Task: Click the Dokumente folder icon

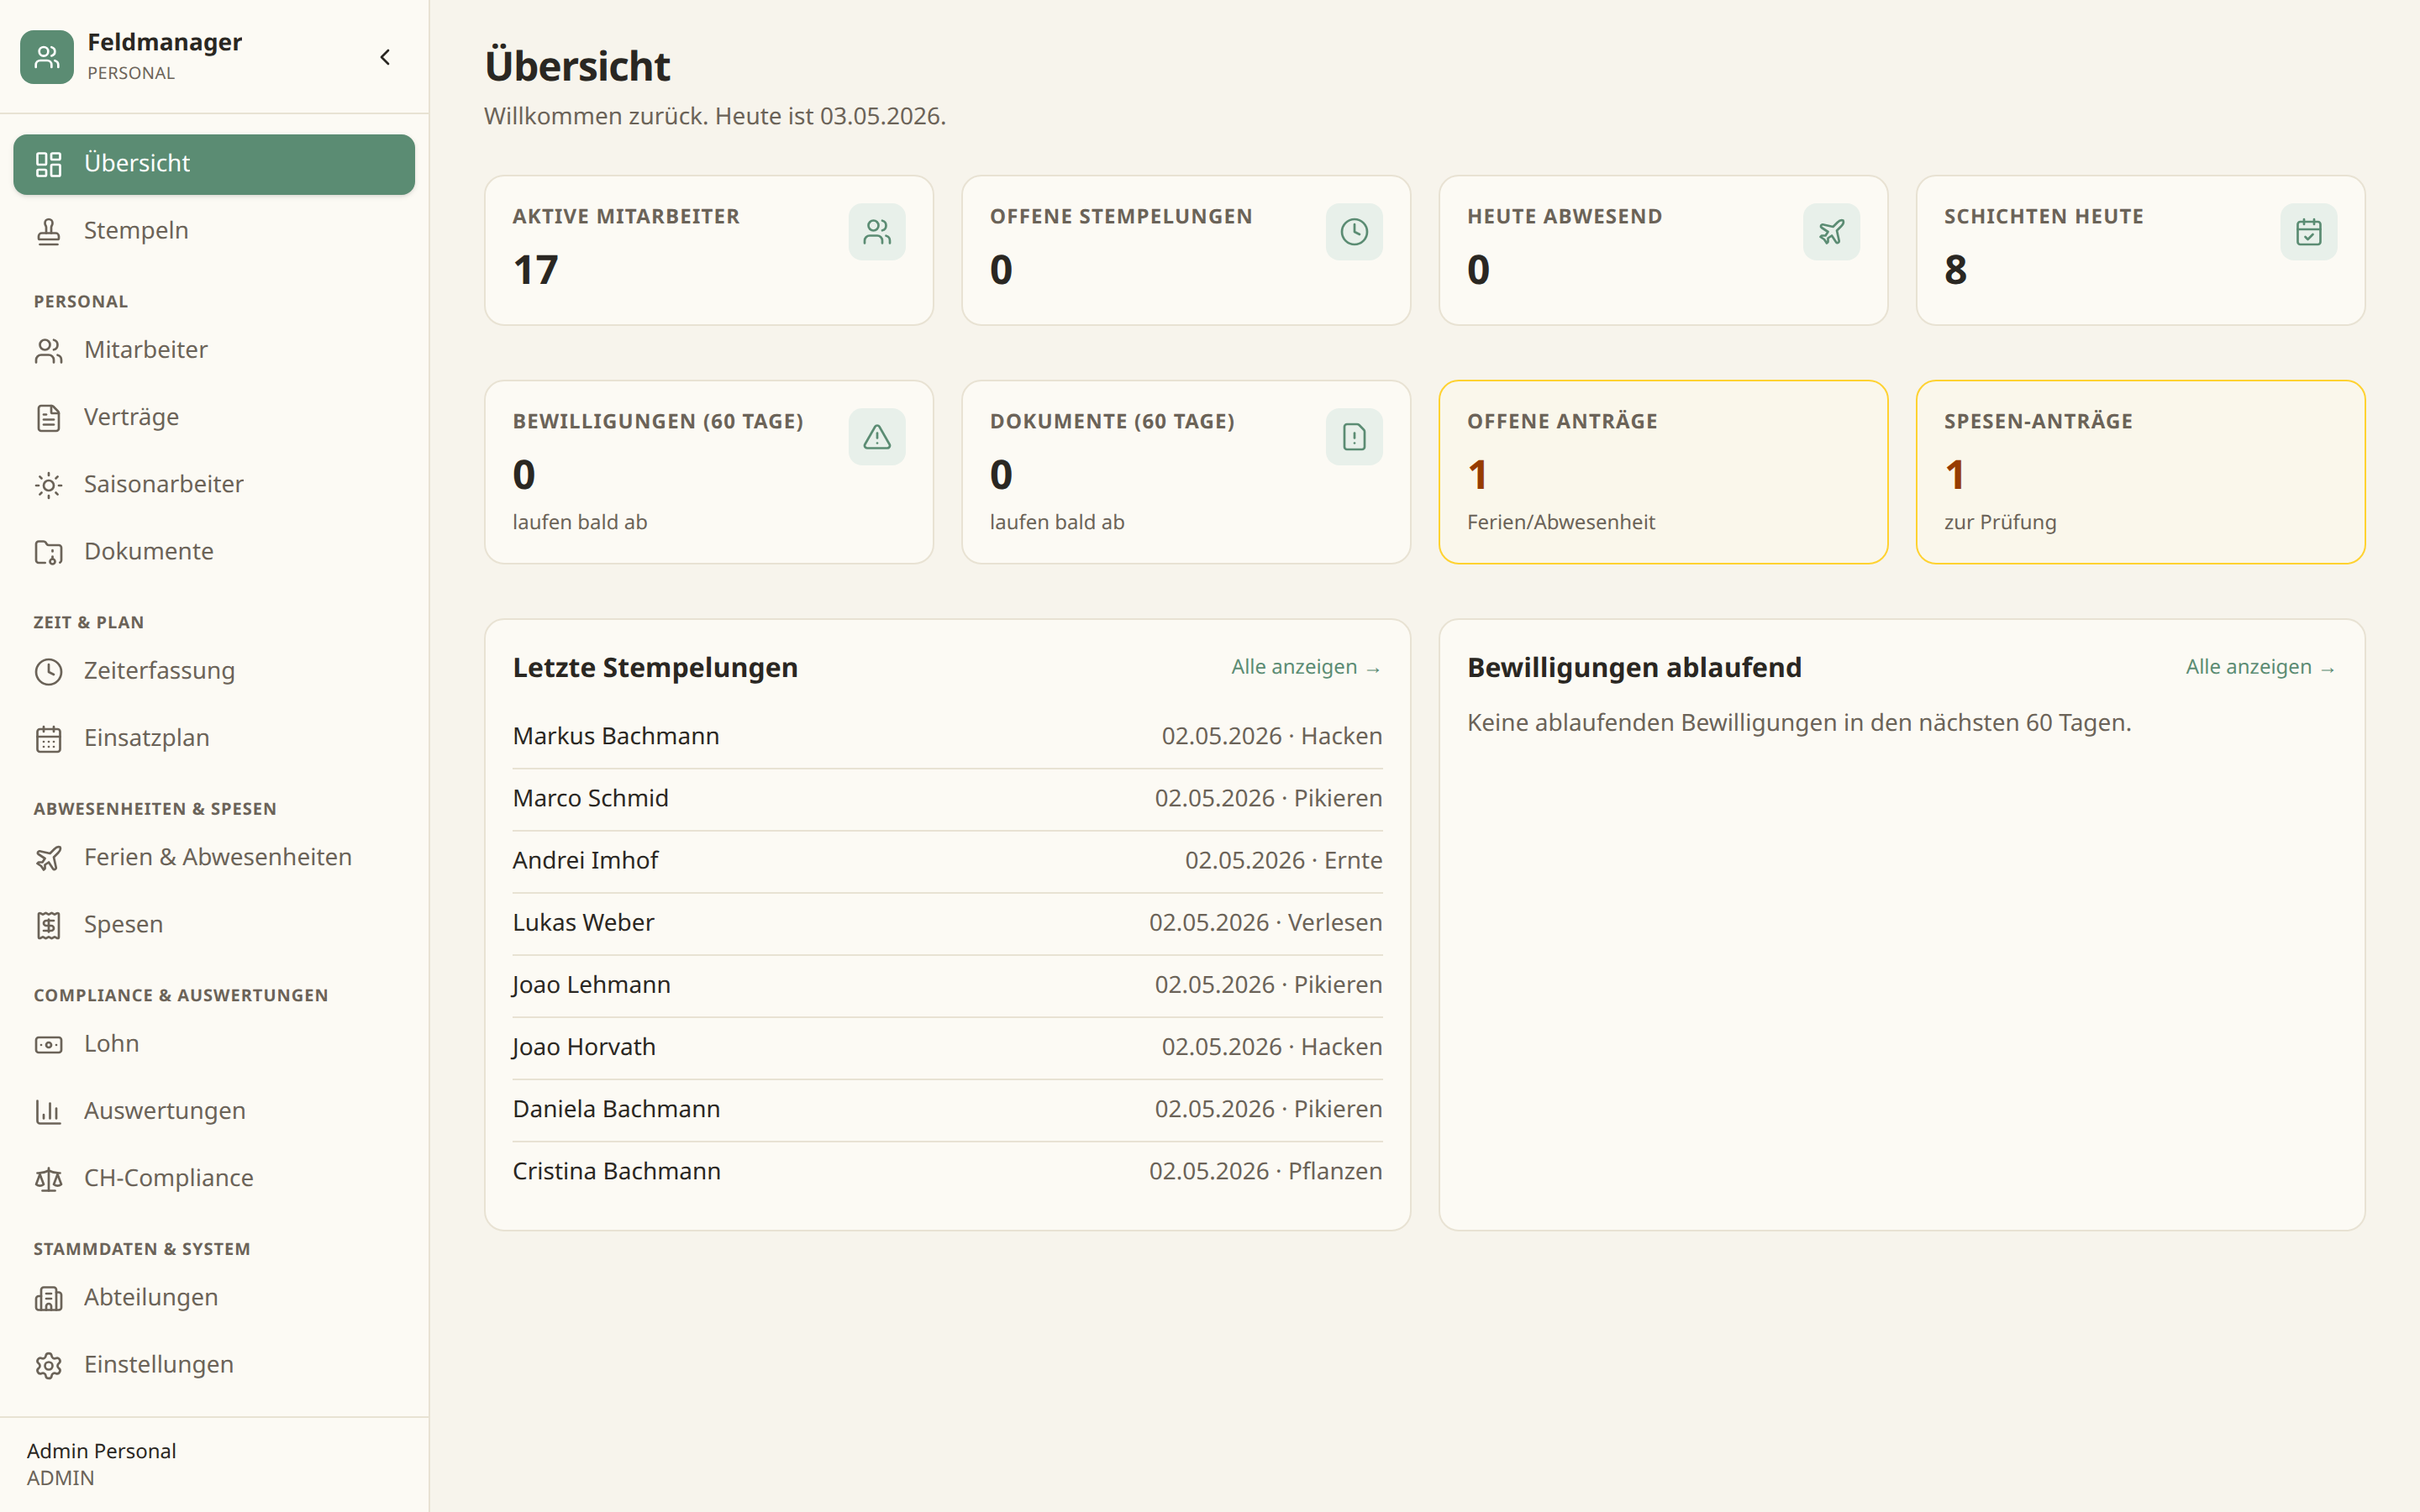Action: [x=48, y=552]
